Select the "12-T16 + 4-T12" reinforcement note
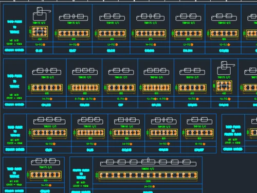Viewport: 257px width, 193px height. 157,99
